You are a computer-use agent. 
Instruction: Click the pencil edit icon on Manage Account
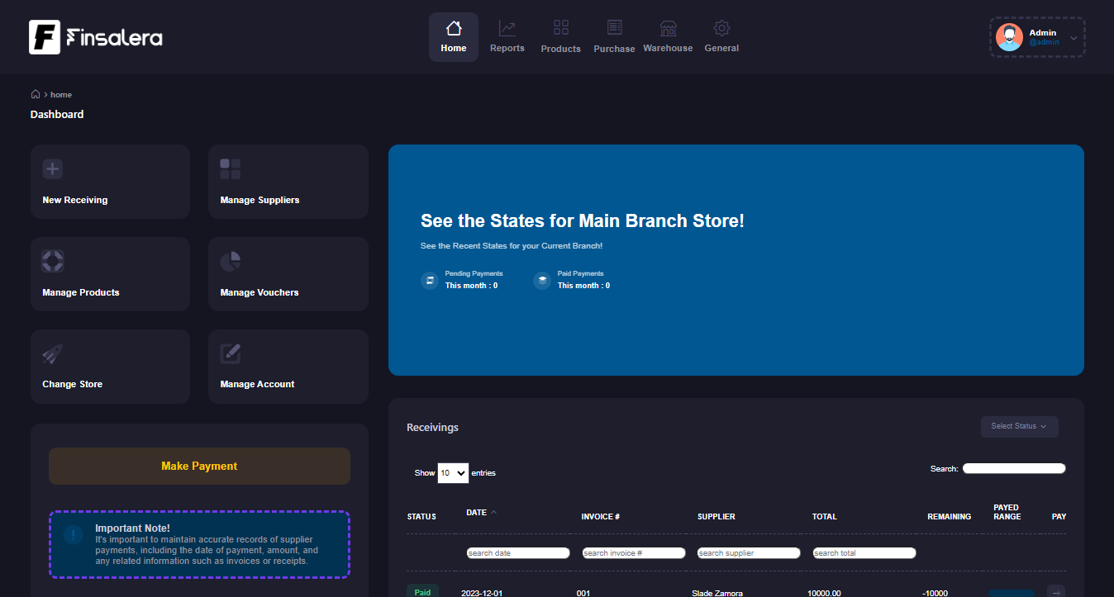coord(231,353)
